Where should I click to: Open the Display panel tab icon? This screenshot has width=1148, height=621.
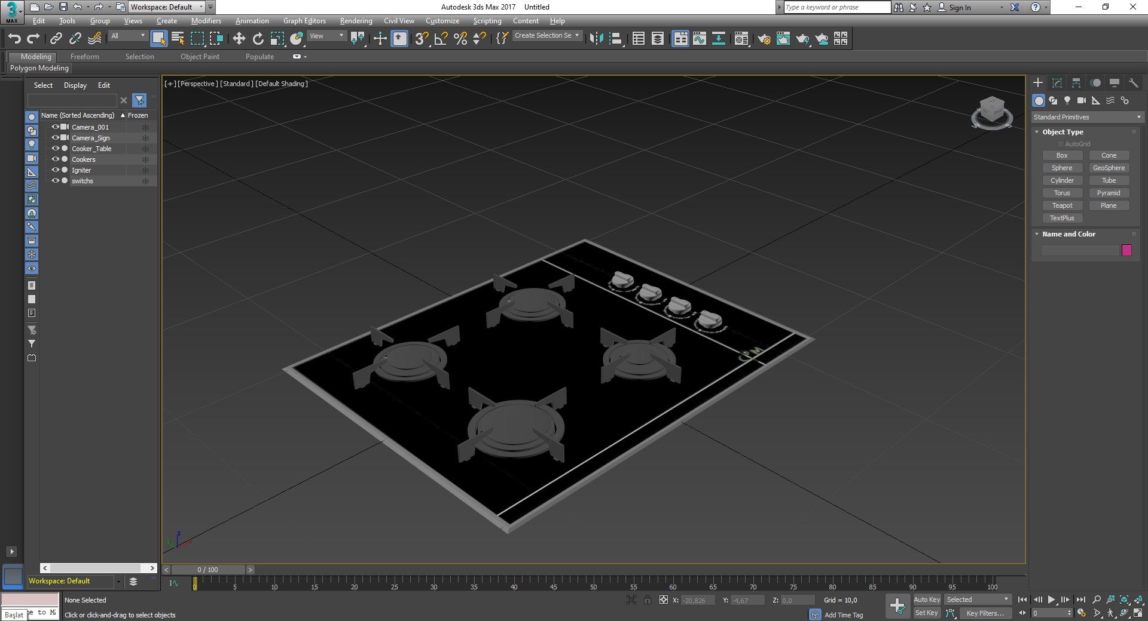pyautogui.click(x=1115, y=83)
